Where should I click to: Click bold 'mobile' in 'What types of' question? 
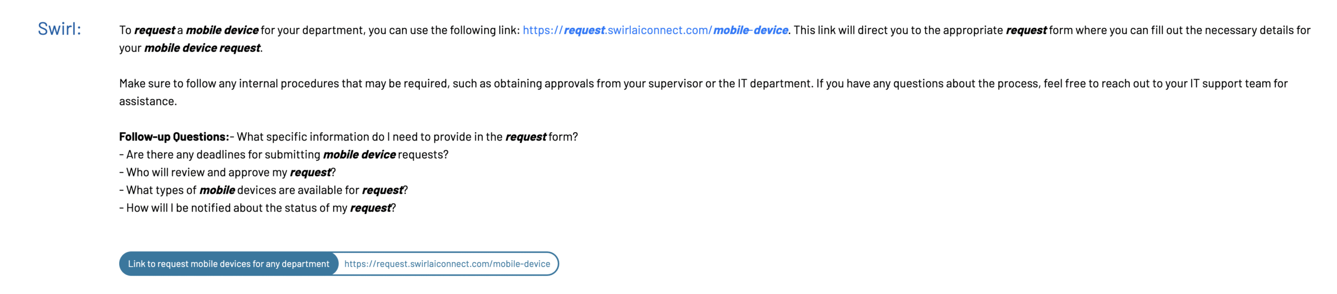click(217, 190)
